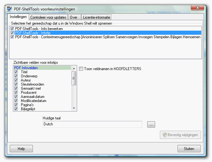Uncheck the Contextmenugereedschap checkbox
The image size is (212, 162).
[12, 37]
